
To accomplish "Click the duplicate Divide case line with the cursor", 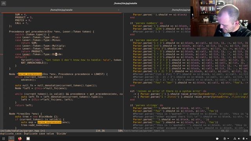I will [x=39, y=54].
